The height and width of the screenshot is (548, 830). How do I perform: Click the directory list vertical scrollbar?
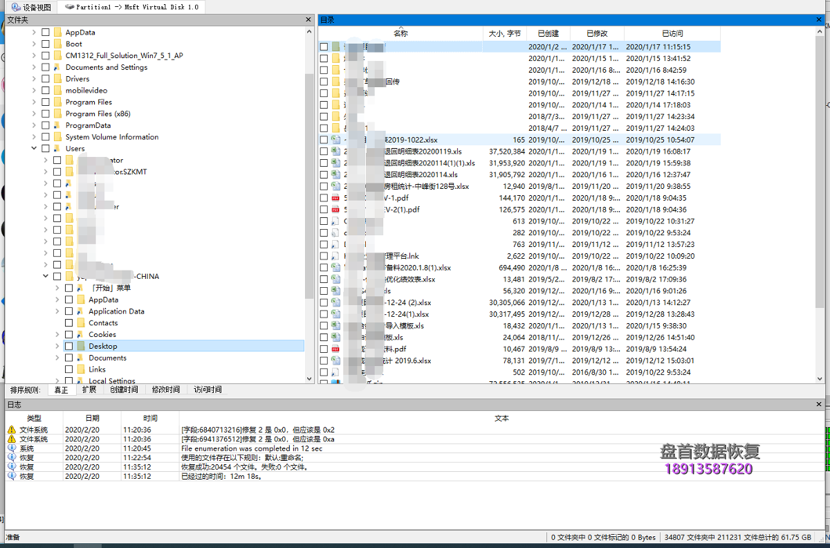820,204
